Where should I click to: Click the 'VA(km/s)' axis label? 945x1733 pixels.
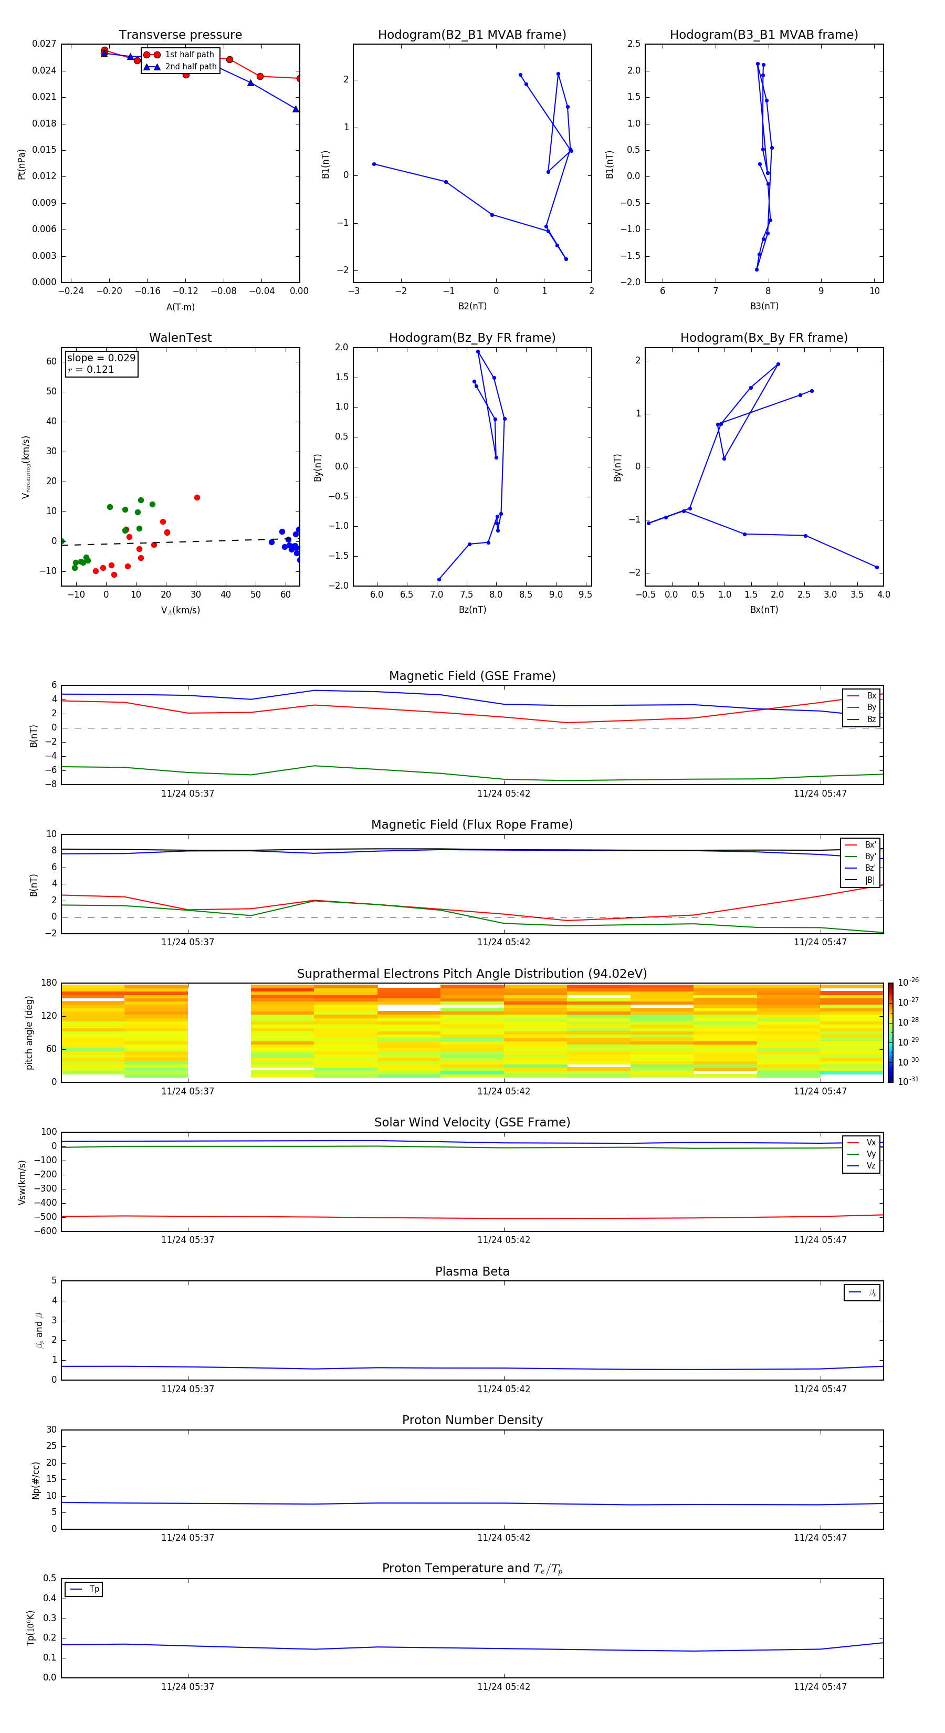pos(180,610)
